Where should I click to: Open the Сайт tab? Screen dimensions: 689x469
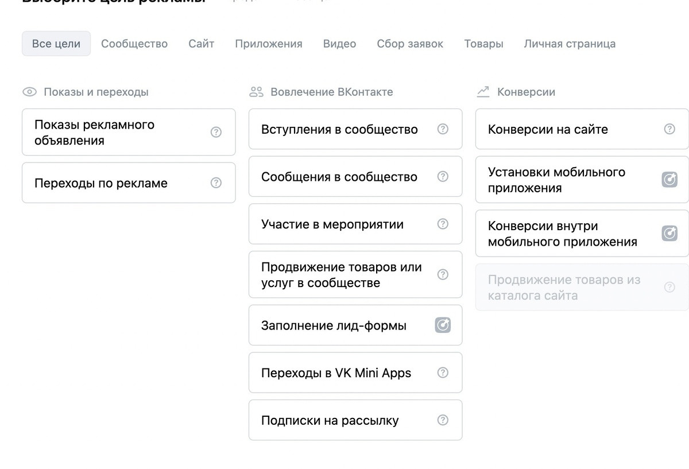click(x=202, y=44)
